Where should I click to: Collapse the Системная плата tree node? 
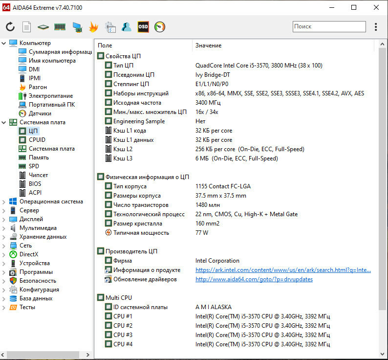point(4,122)
